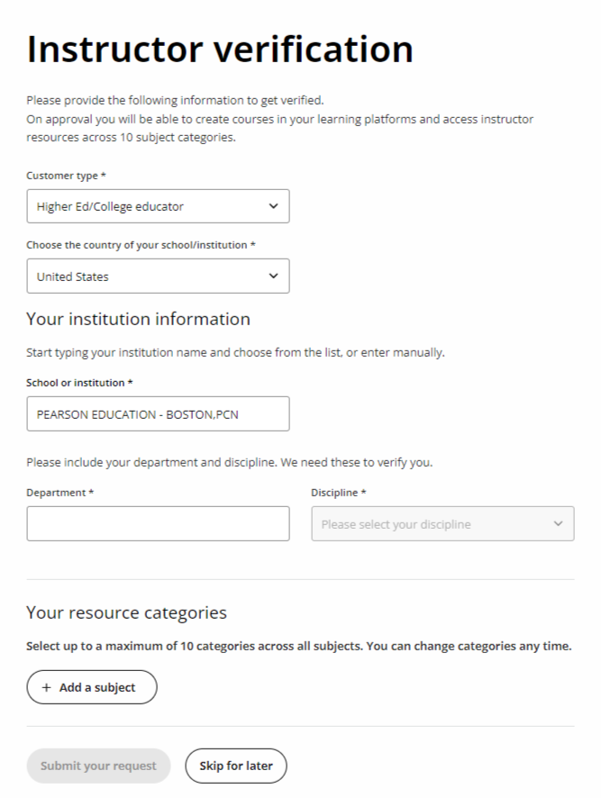
Task: Click the Customer type dropdown chevron icon
Action: pos(273,205)
